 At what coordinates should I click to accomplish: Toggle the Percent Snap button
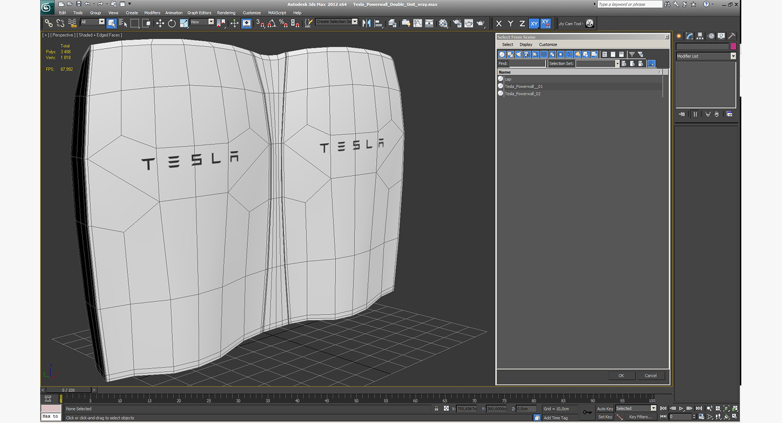[283, 23]
